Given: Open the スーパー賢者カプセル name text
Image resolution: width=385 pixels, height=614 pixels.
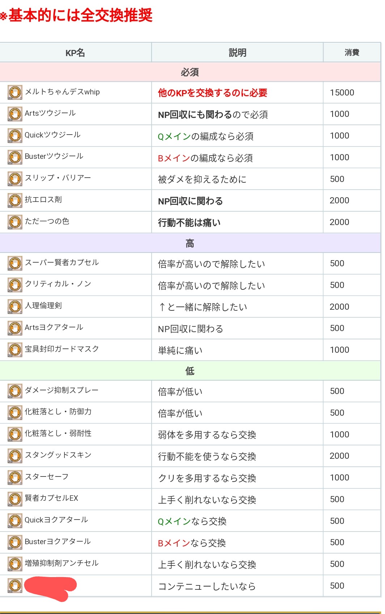Looking at the screenshot, I should pyautogui.click(x=62, y=263).
